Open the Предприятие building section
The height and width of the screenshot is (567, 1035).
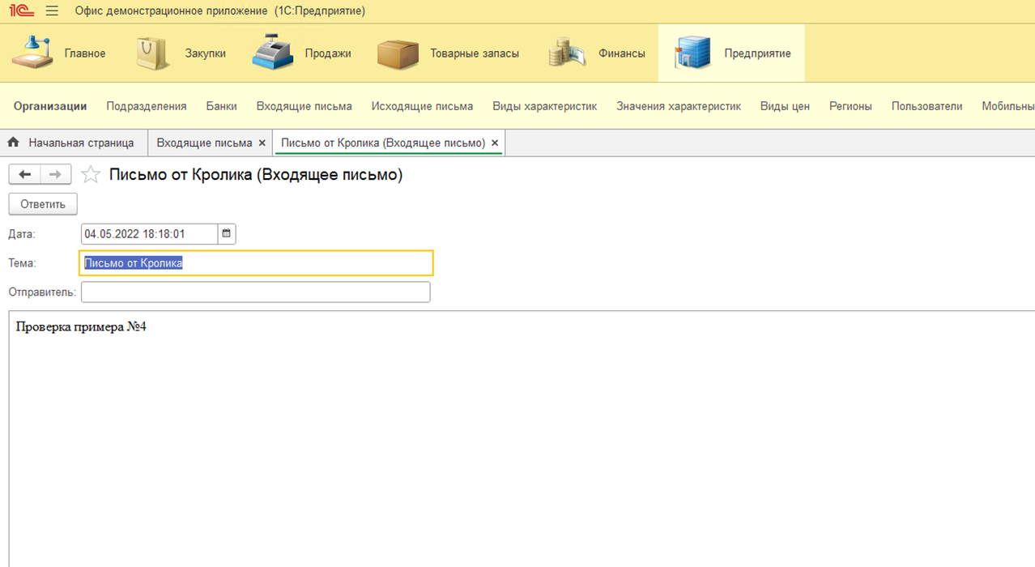point(732,53)
